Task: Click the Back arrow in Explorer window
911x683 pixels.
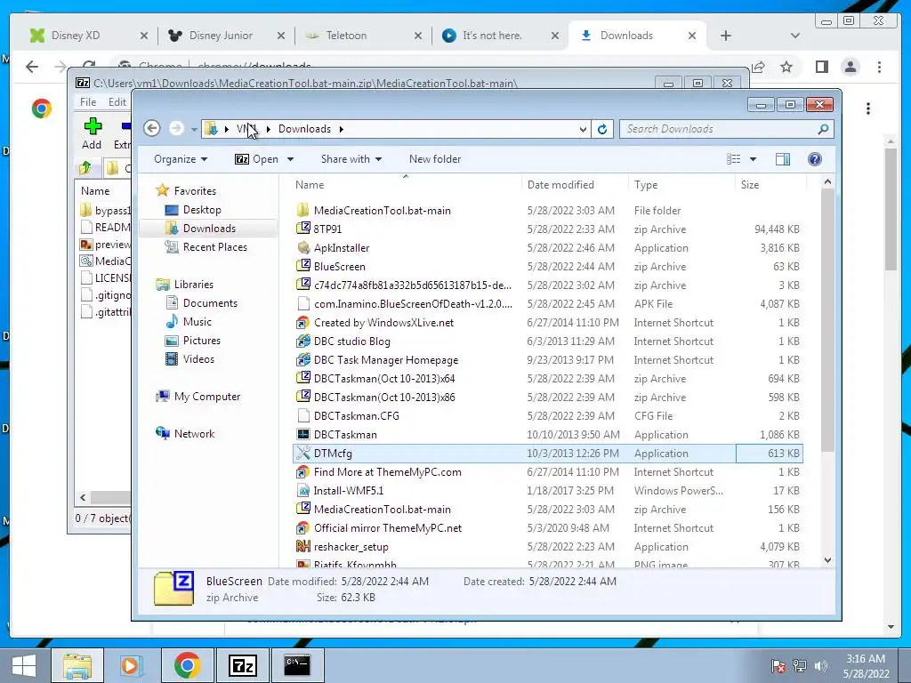Action: tap(151, 128)
